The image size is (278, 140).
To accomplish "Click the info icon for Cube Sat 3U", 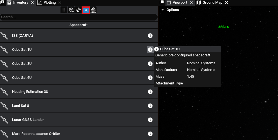I will click(x=150, y=64).
